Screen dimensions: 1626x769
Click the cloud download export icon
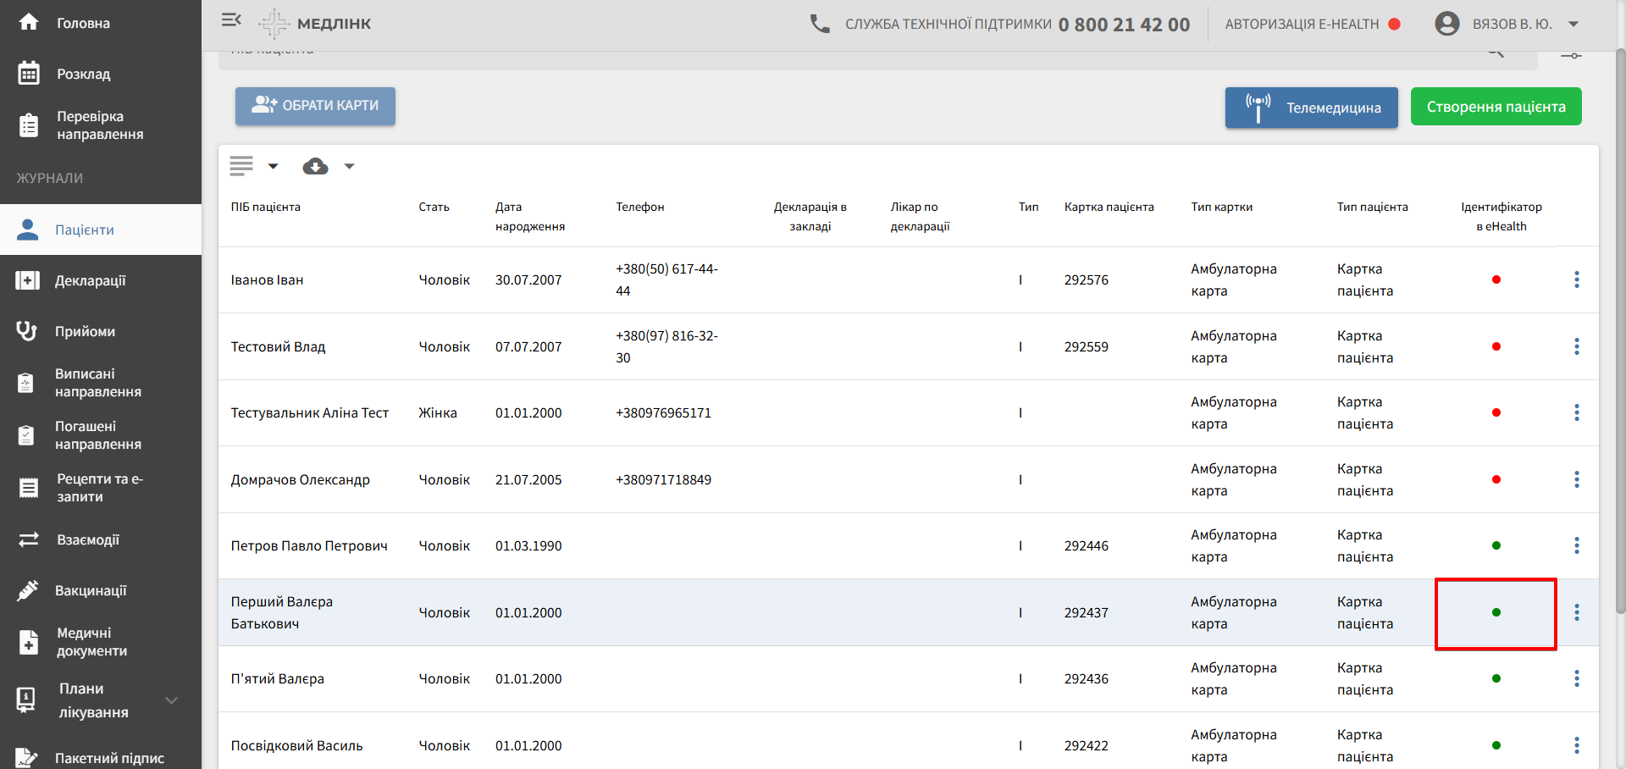point(315,166)
